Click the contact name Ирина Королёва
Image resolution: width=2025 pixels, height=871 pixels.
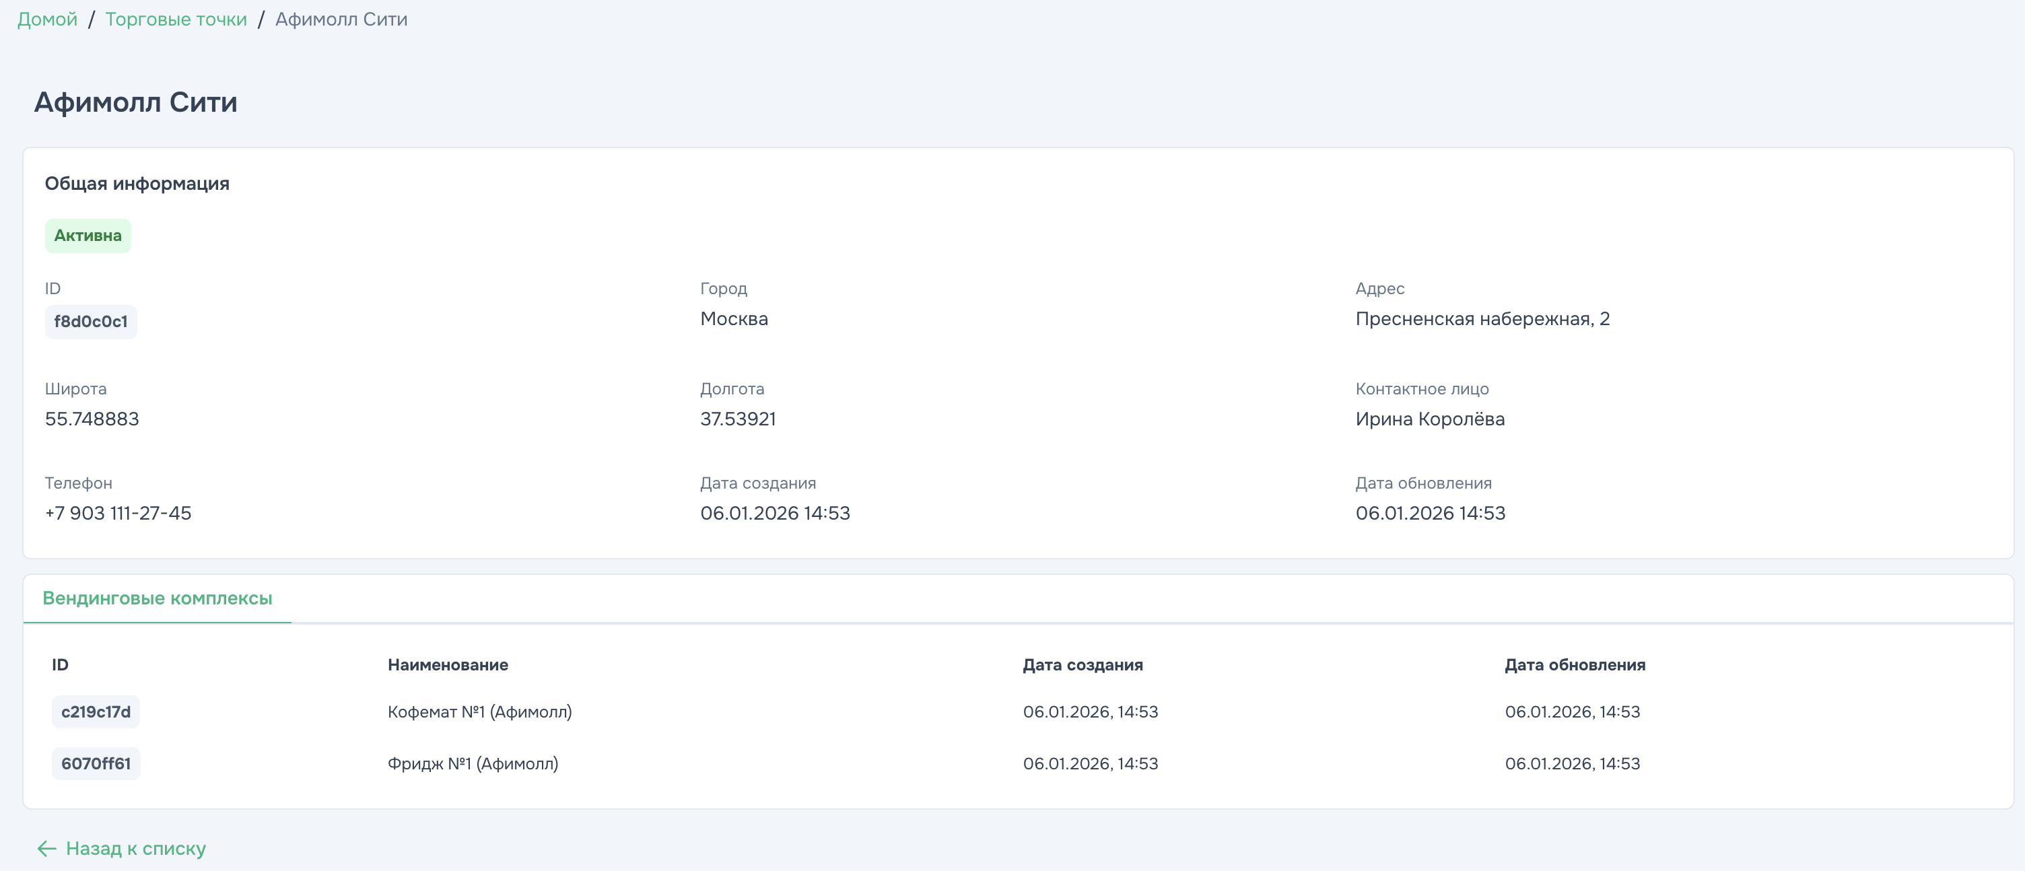tap(1429, 419)
